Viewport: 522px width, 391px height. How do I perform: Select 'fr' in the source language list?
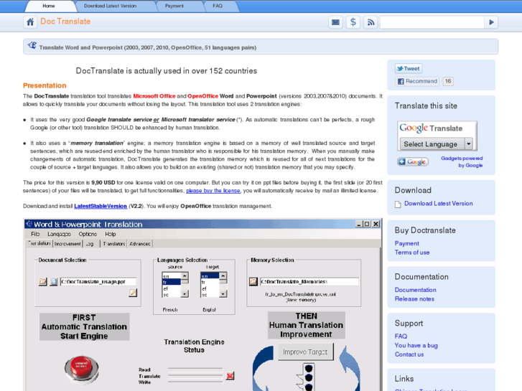[x=171, y=282]
